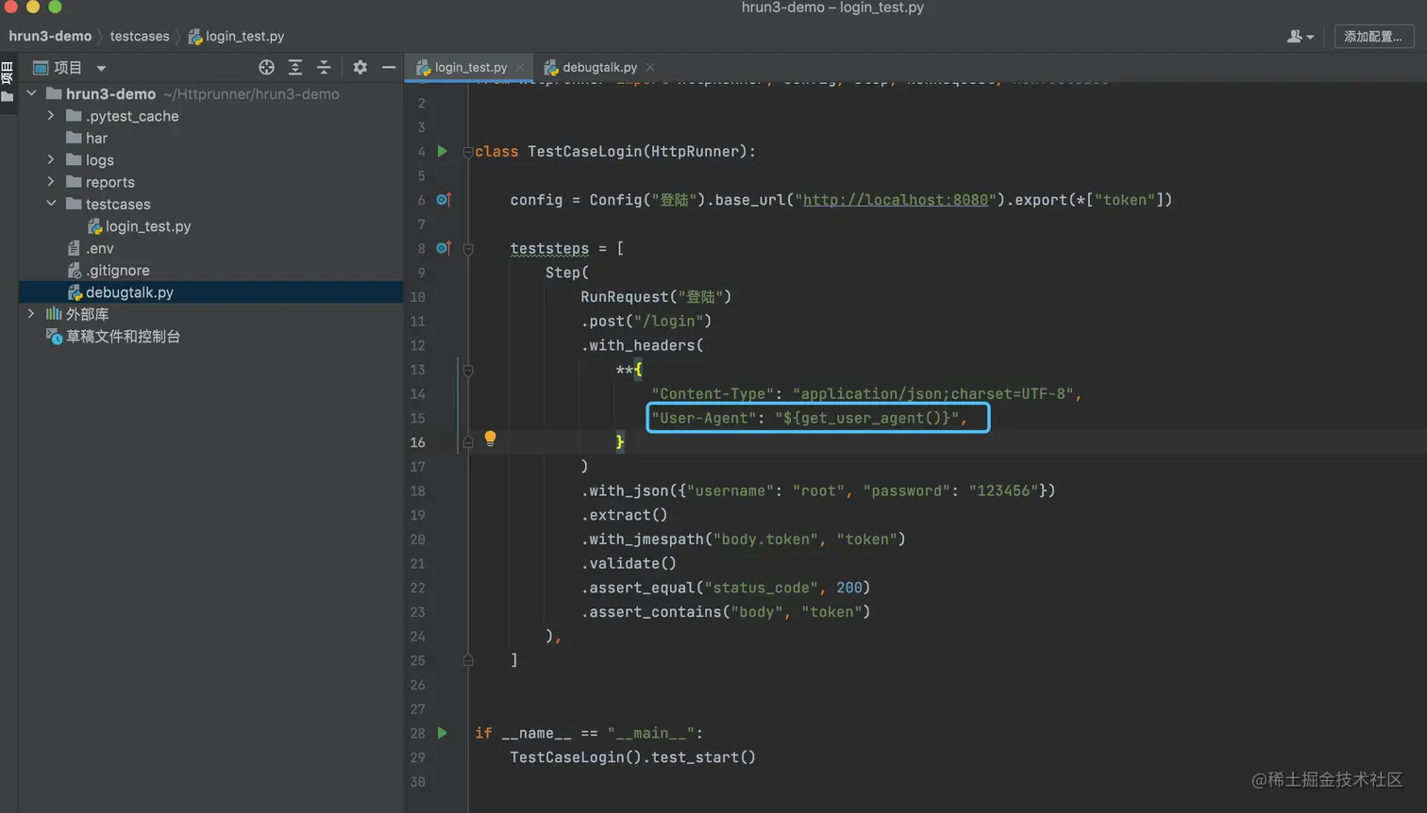This screenshot has height=813, width=1427.
Task: Open project panel settings gear
Action: tap(360, 67)
